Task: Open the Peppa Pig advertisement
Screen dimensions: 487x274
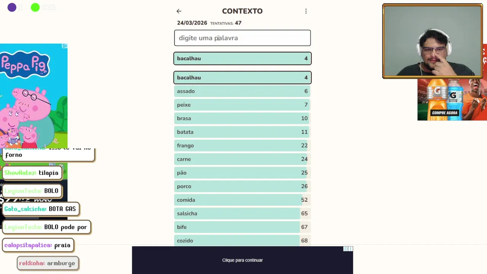Action: [x=33, y=95]
